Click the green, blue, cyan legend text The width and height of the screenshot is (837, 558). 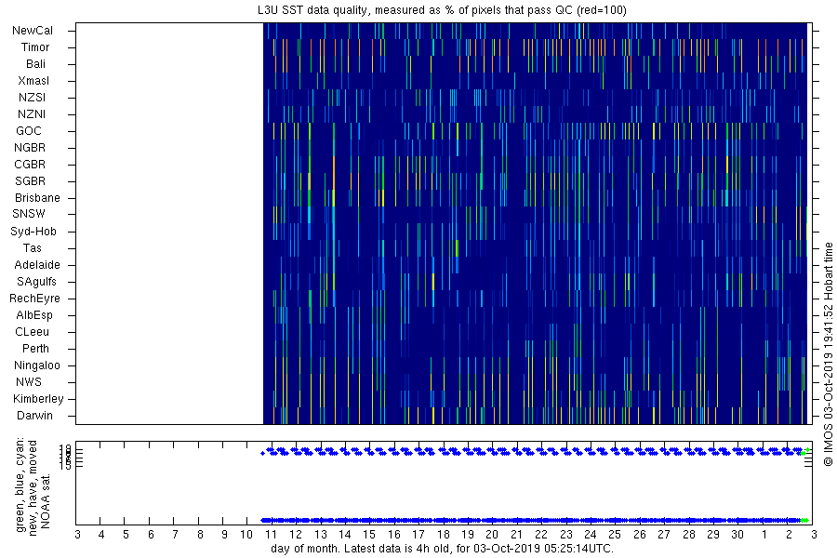pyautogui.click(x=20, y=485)
